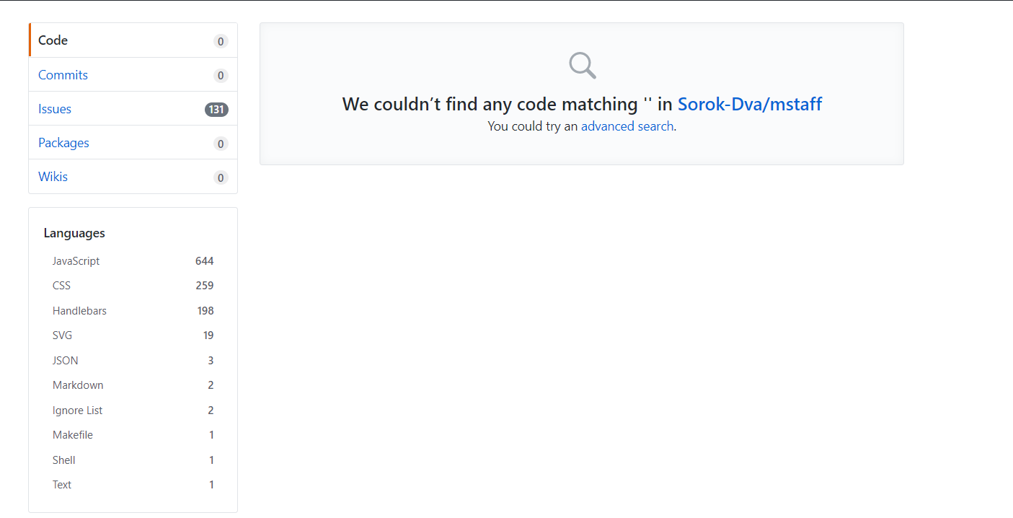Filter results by CSS language
Screen dimensions: 1013x518
[133, 286]
